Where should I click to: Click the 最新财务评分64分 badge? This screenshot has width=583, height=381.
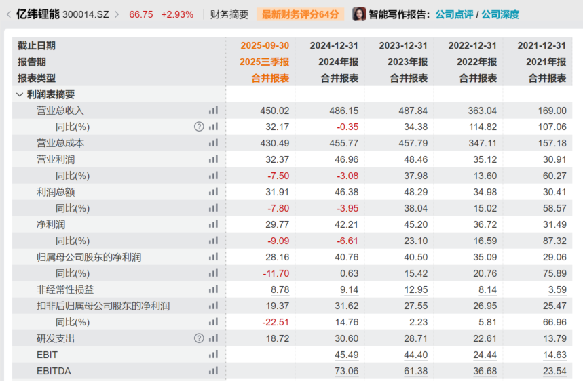point(300,14)
